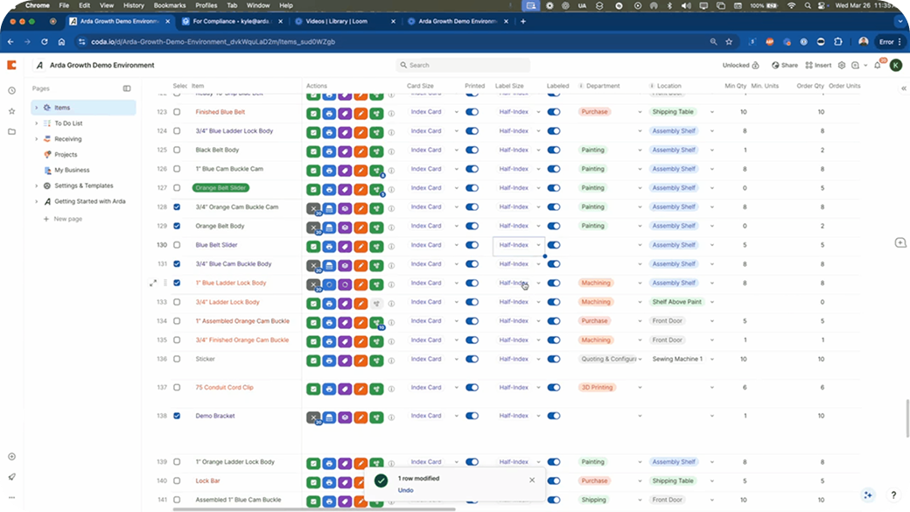Open starred docs icon in left rail

(11, 111)
